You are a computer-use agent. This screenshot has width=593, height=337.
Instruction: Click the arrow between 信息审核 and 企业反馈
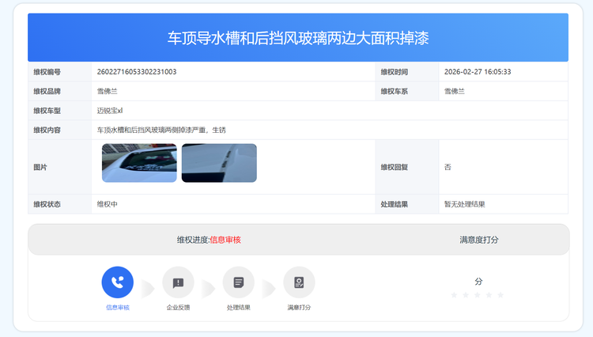[148, 286]
